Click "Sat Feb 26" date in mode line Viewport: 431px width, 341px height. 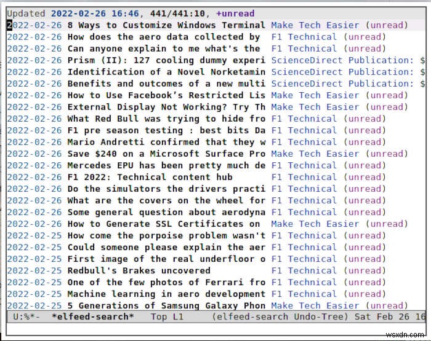382,317
